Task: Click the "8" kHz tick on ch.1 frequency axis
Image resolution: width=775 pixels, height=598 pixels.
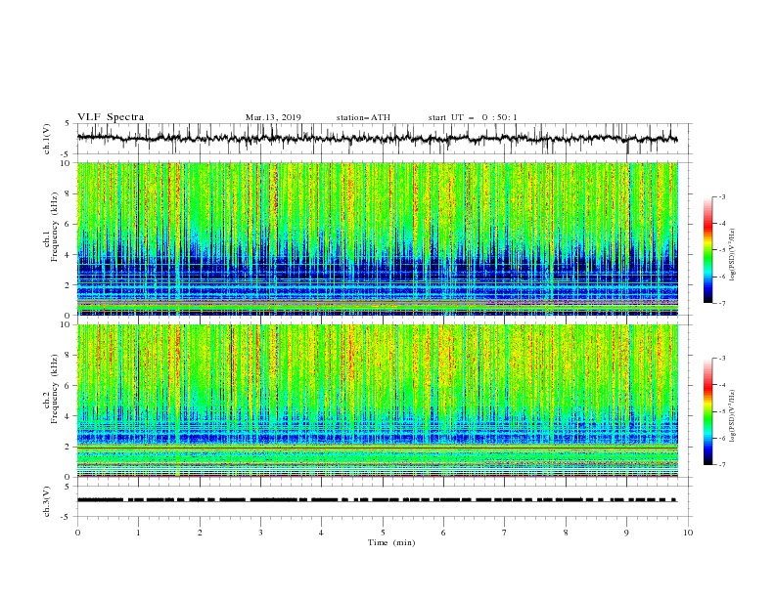Action: pos(69,193)
